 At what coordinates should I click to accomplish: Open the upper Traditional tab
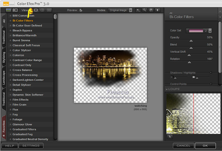tap(4, 37)
